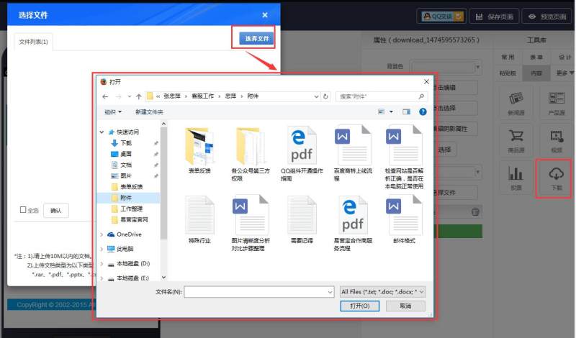
Task: Click the 预览页面 preview button
Action: point(548,17)
